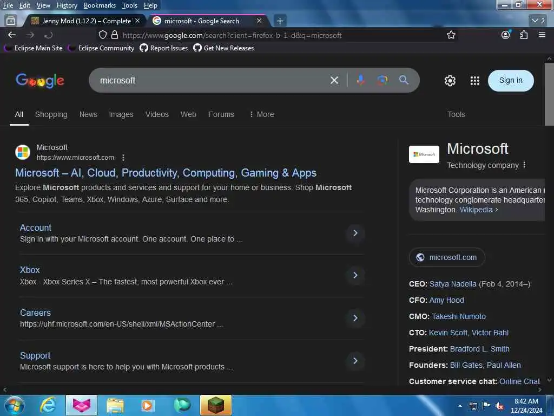This screenshot has width=554, height=416.
Task: Open a new tab with plus button
Action: pyautogui.click(x=280, y=21)
